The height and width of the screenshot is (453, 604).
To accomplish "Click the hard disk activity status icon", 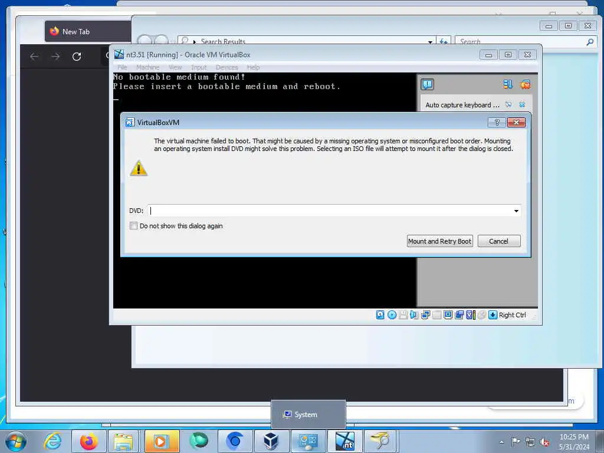I will (380, 315).
